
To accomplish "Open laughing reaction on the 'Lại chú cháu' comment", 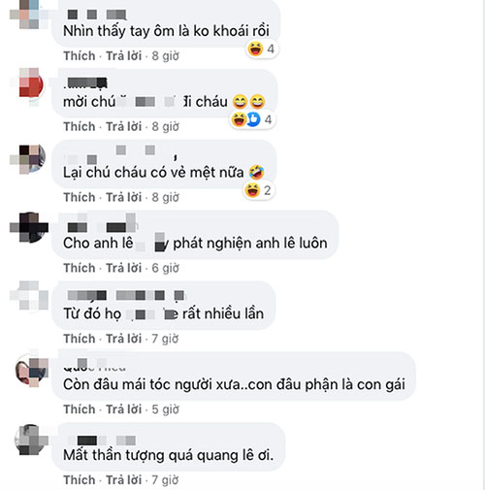I will click(x=252, y=190).
